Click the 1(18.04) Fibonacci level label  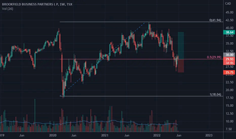[215, 94]
